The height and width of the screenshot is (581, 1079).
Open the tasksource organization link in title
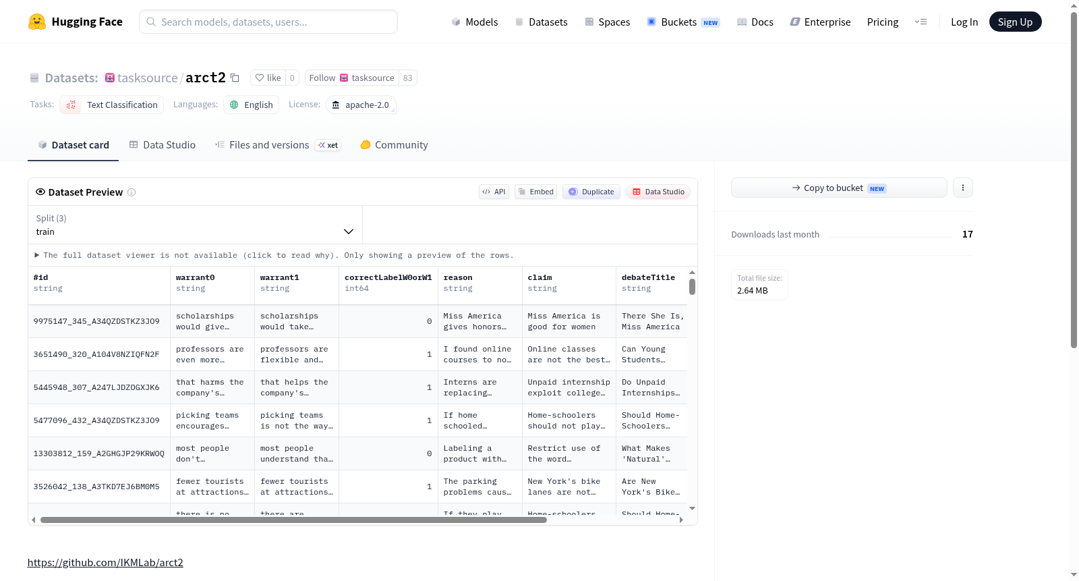coord(148,78)
